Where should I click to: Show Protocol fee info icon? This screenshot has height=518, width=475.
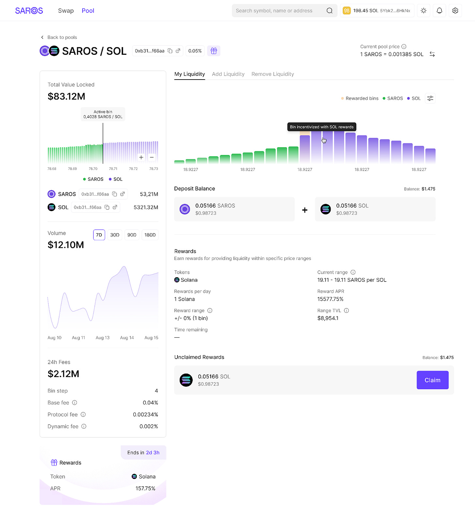83,414
